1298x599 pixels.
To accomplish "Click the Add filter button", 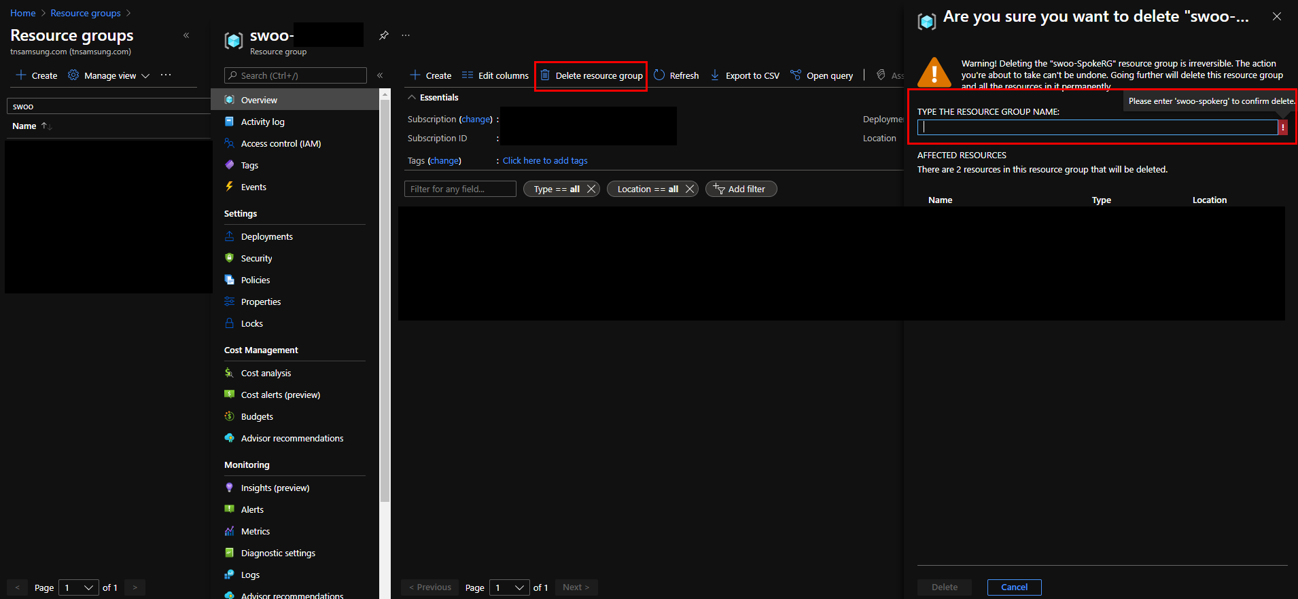I will pyautogui.click(x=741, y=189).
